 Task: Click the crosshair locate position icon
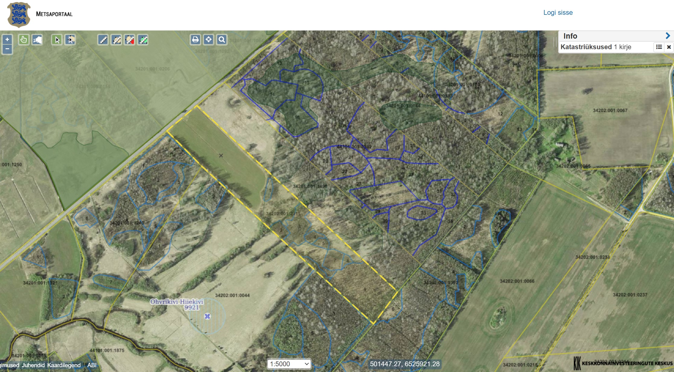[x=208, y=40]
